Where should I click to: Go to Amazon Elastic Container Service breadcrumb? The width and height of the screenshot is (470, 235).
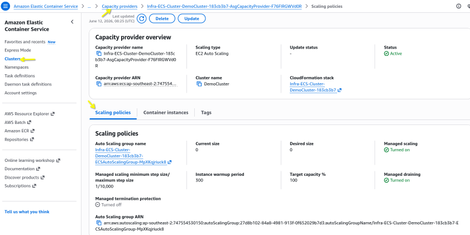click(46, 6)
